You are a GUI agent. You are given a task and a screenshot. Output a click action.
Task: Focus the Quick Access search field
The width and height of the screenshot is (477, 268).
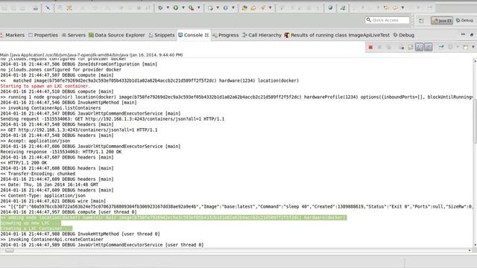388,20
